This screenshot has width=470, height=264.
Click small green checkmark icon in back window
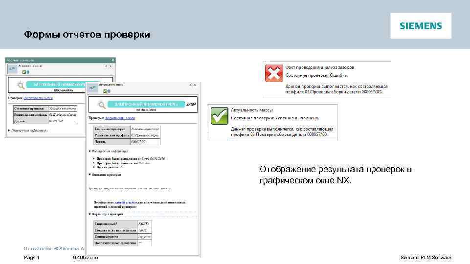(x=24, y=72)
